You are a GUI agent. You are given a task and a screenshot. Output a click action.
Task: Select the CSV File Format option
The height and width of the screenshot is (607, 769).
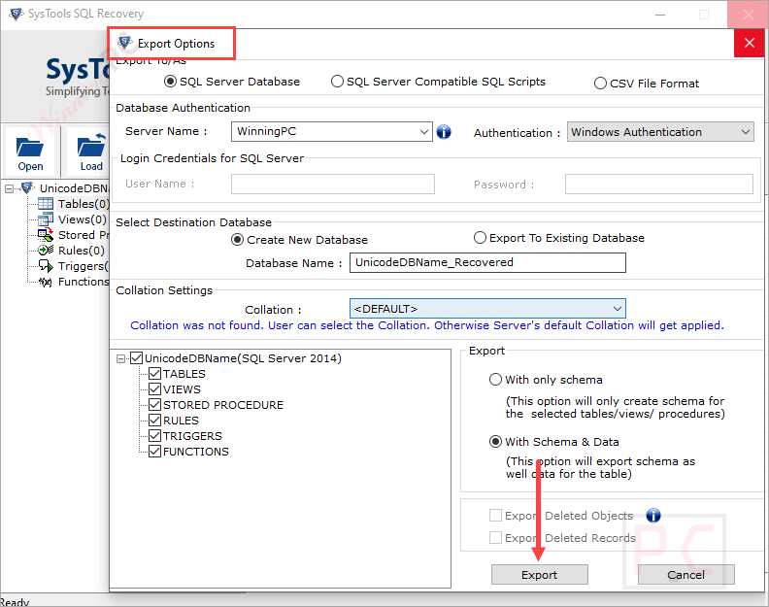(600, 84)
